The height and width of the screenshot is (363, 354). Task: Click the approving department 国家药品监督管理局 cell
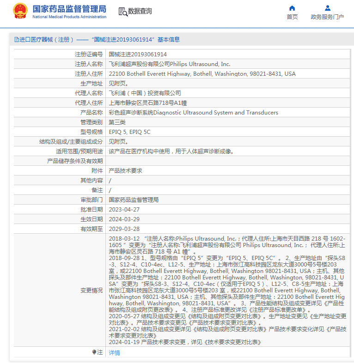pos(134,200)
